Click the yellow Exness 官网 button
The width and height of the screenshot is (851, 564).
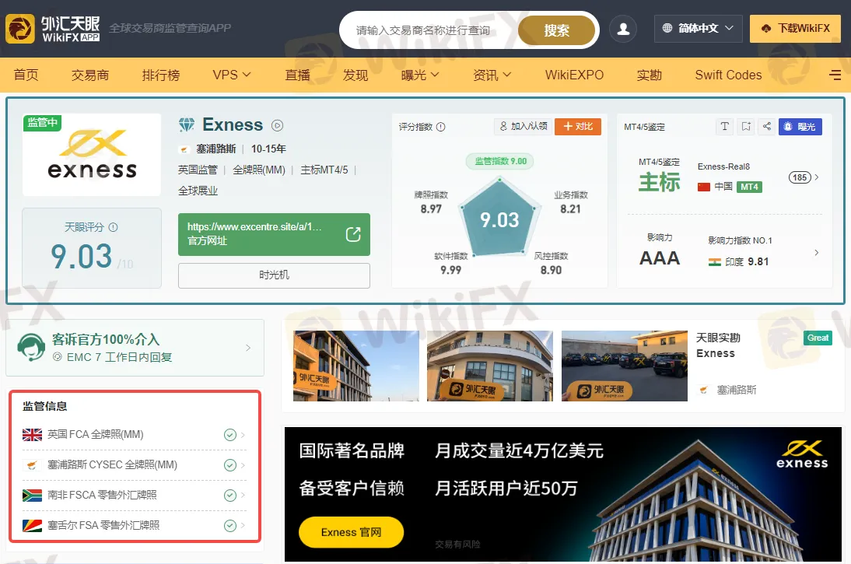(x=351, y=532)
